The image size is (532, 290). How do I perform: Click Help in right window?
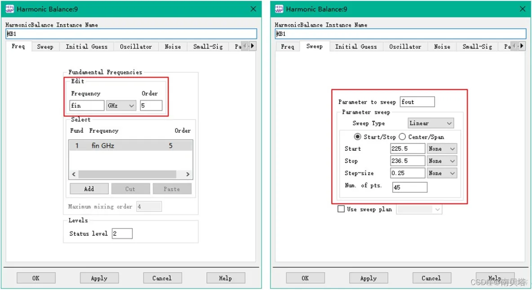coord(495,278)
